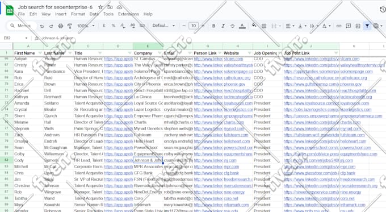
Task: Open text rotation dropdown
Action: [x=326, y=26]
